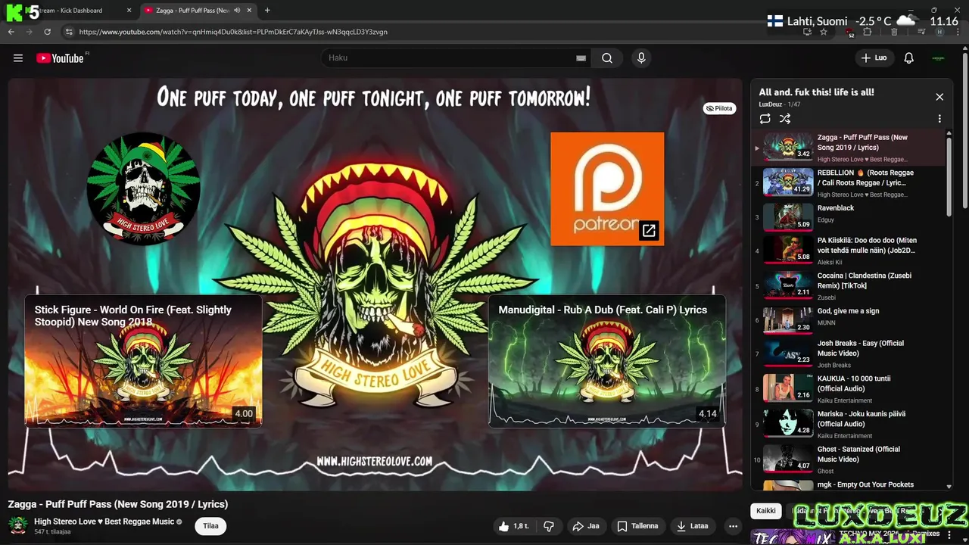Viewport: 969px width, 545px height.
Task: Open the account avatar menu
Action: tap(939, 58)
